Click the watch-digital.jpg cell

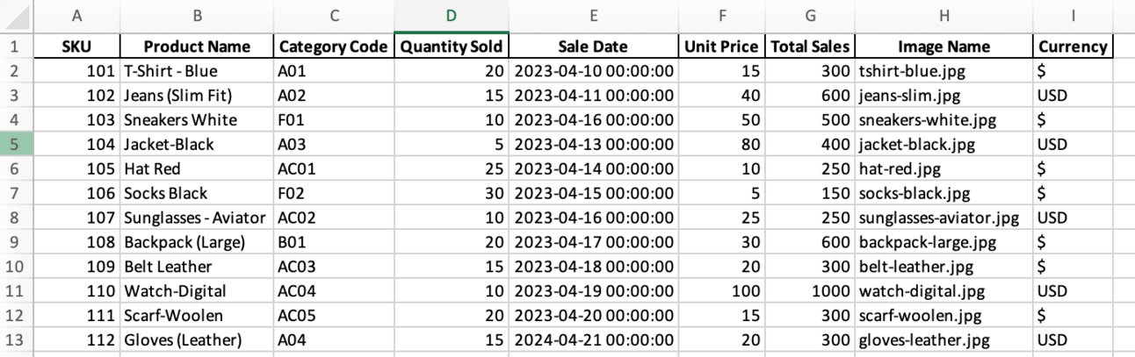point(943,290)
